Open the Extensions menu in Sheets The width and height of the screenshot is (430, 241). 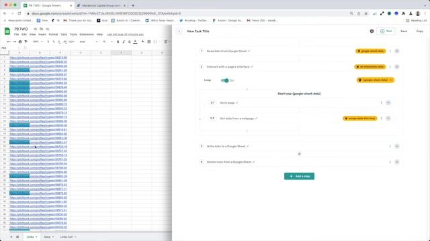87,34
